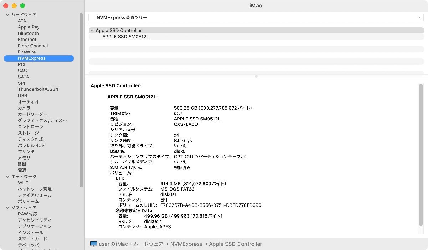Click ハードウェア in the bottom path bar
This screenshot has height=250, width=428.
coord(149,244)
